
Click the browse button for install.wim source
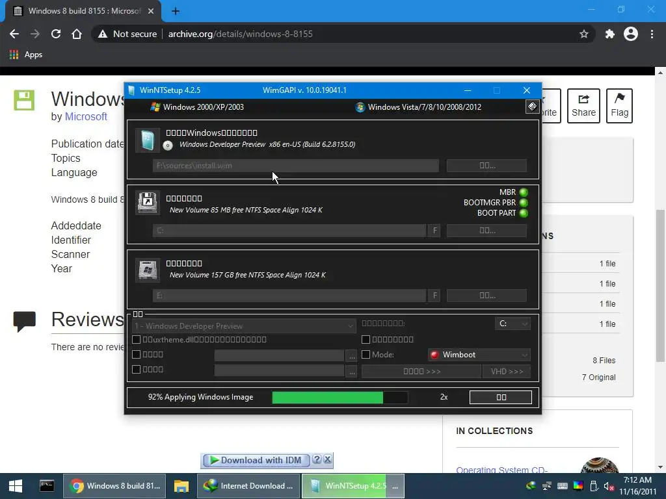486,166
